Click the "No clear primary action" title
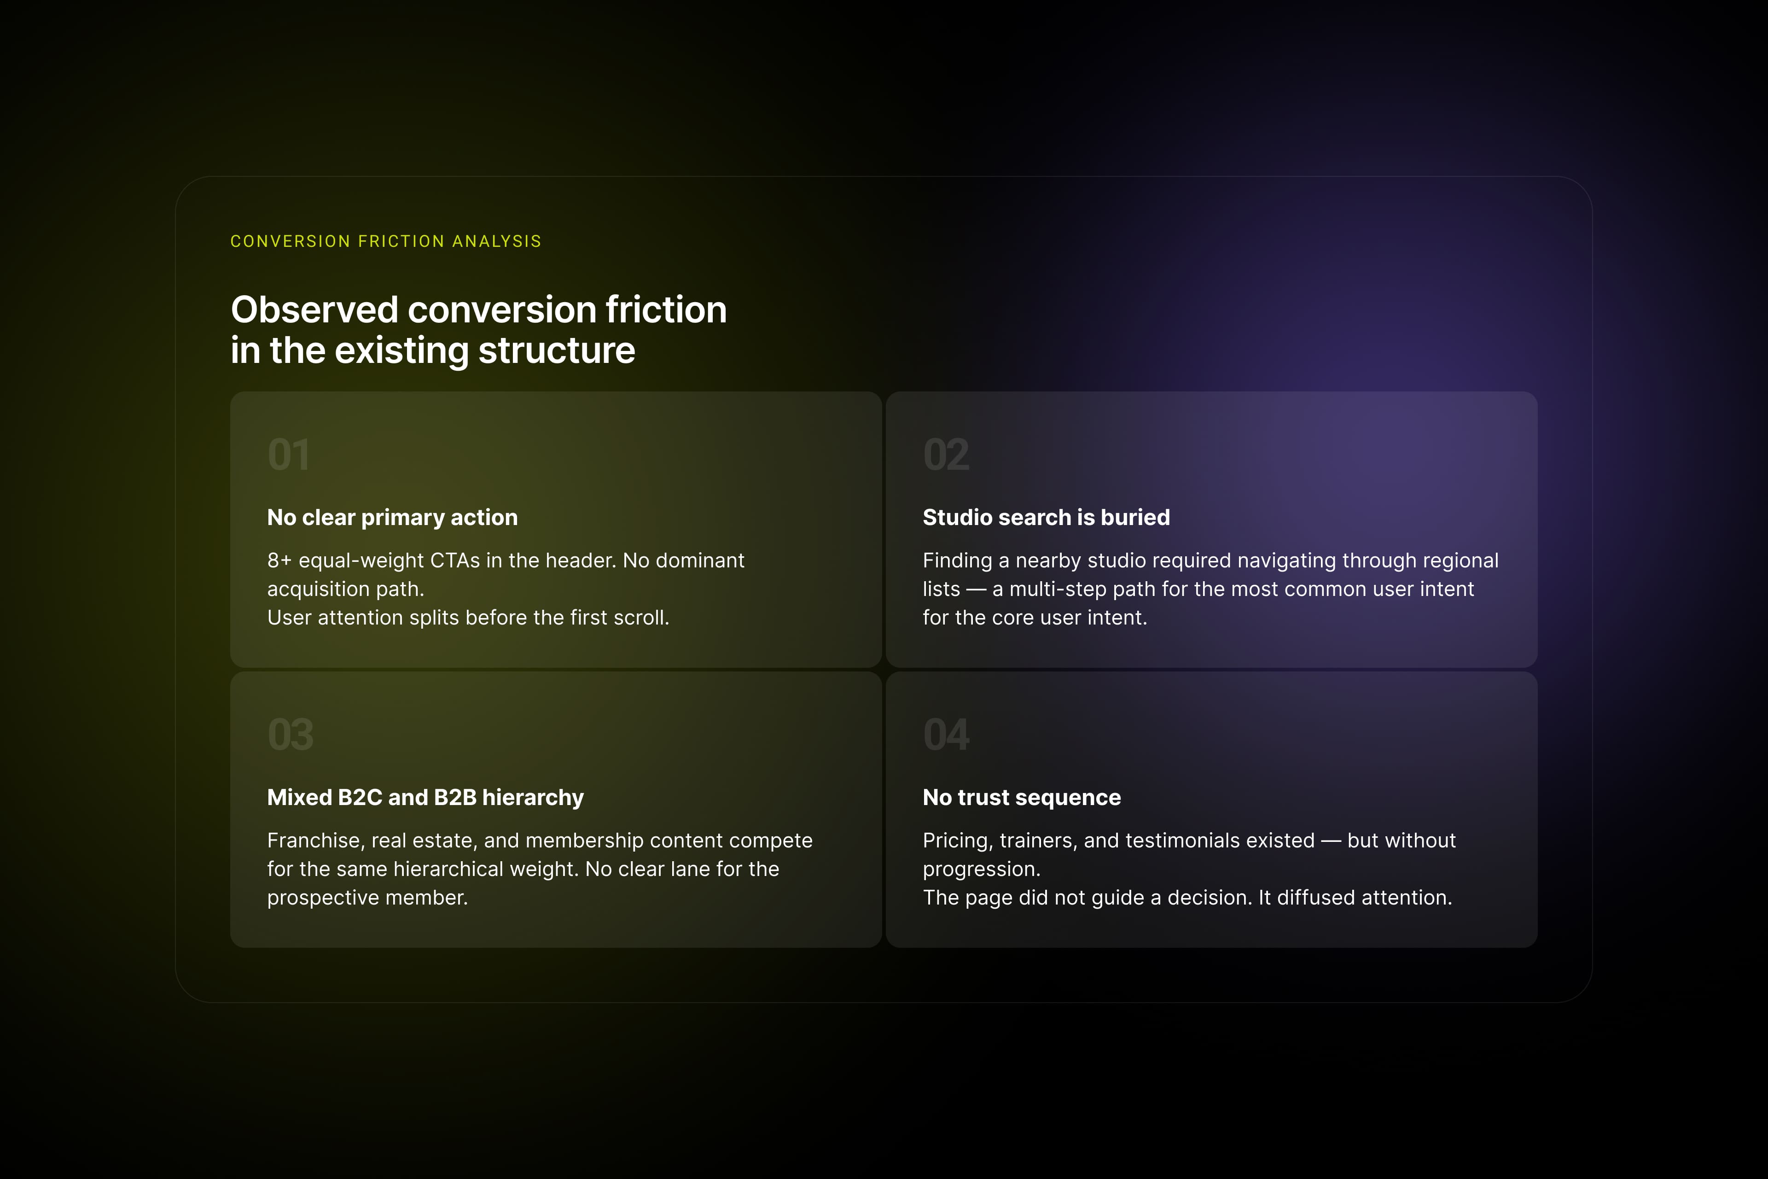This screenshot has height=1179, width=1768. [x=392, y=517]
